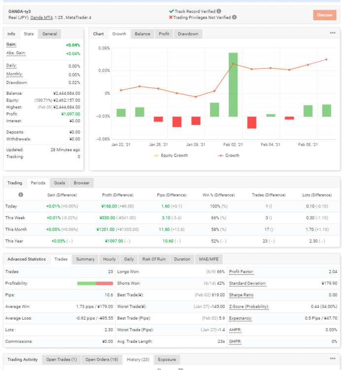Image resolution: width=342 pixels, height=370 pixels.
Task: Open the Summary statistics tab
Action: pos(85,259)
